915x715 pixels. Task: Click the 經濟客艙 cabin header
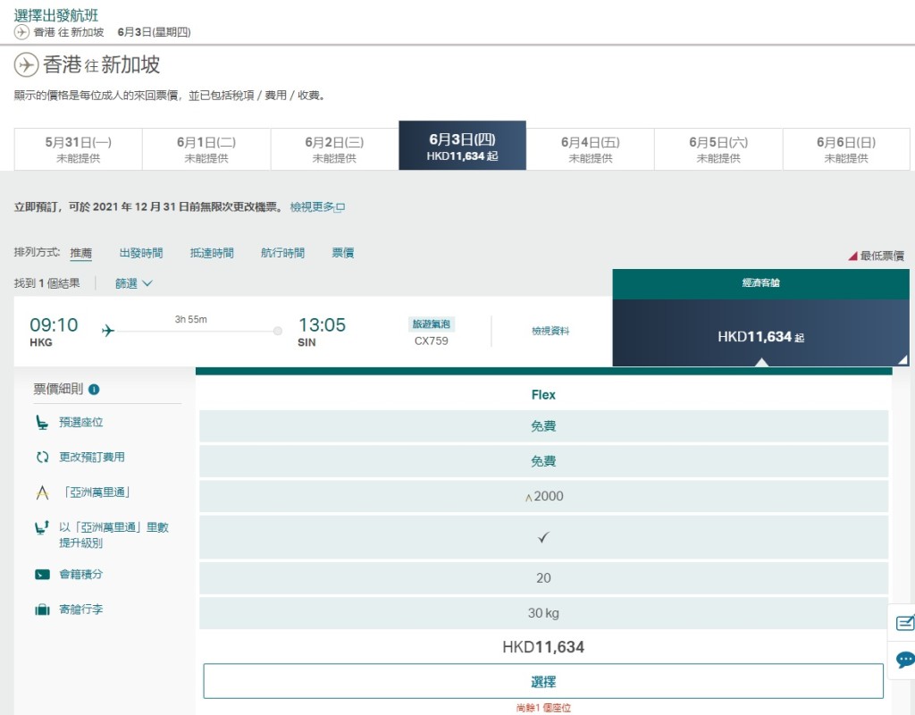pyautogui.click(x=760, y=283)
